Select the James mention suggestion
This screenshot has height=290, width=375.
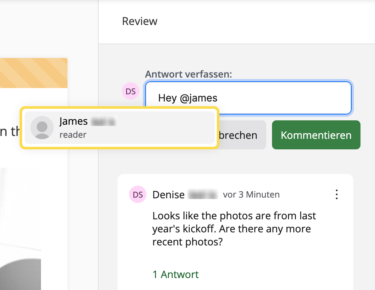(120, 128)
